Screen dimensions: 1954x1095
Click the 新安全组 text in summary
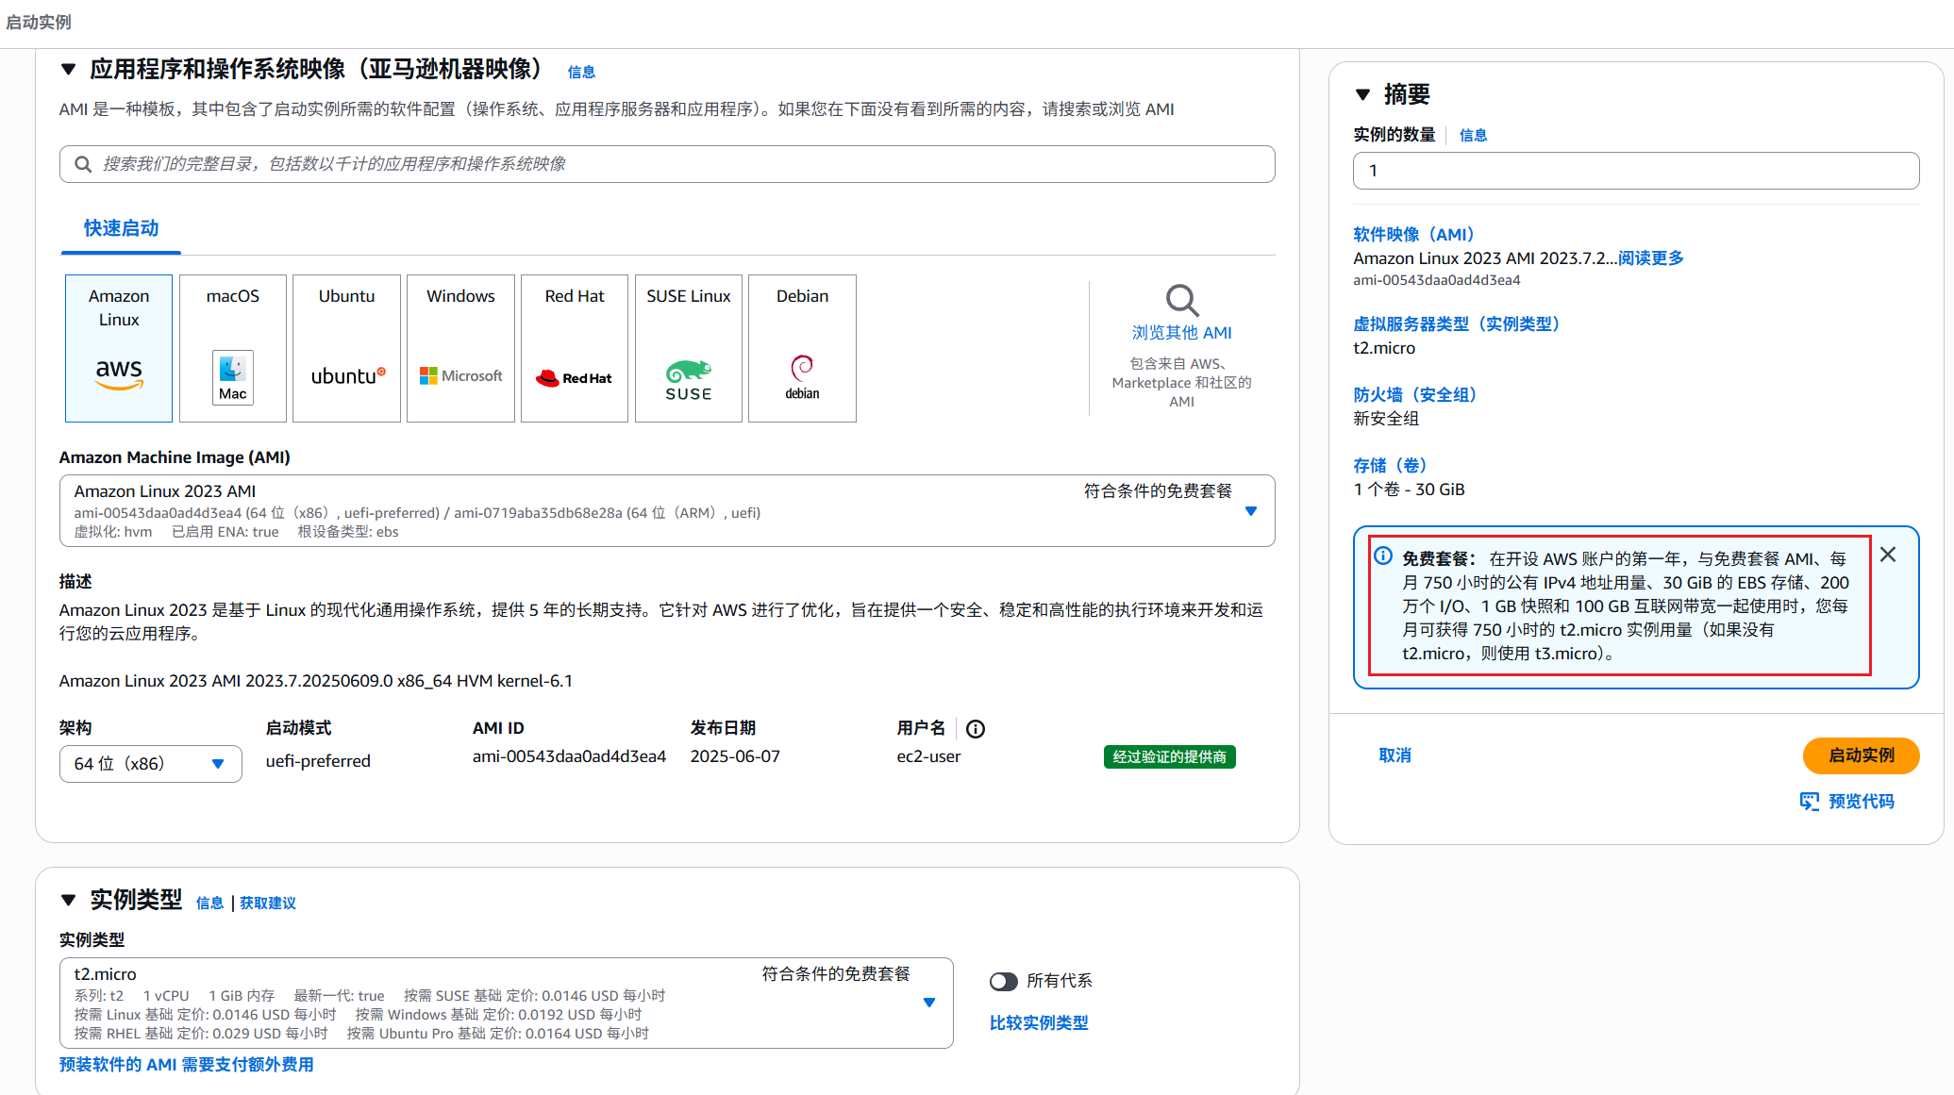click(1386, 419)
